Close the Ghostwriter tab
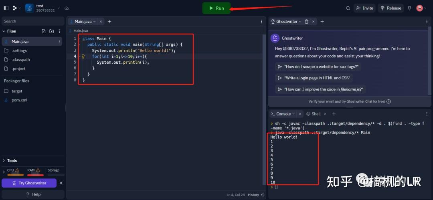This screenshot has width=433, height=200. [x=314, y=21]
